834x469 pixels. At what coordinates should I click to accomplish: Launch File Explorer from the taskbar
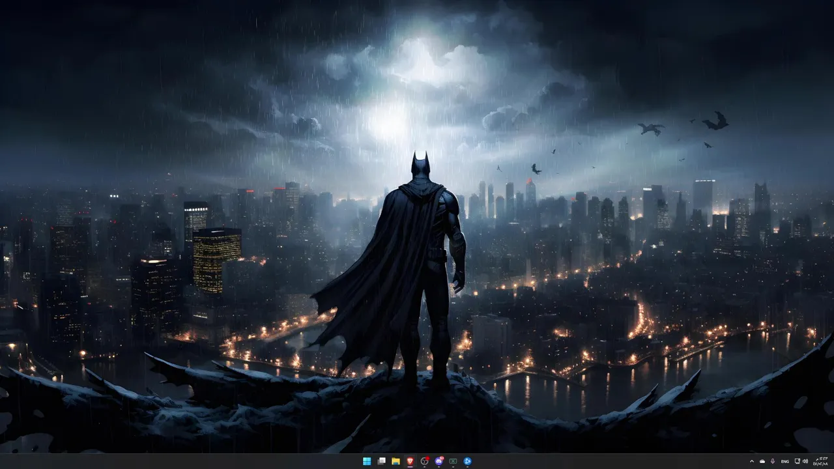[395, 461]
